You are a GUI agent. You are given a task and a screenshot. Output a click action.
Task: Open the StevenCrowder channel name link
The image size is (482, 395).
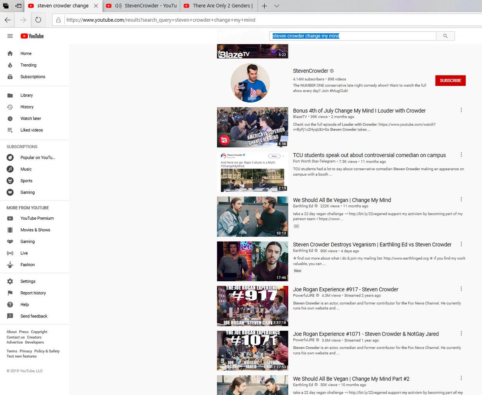point(310,71)
